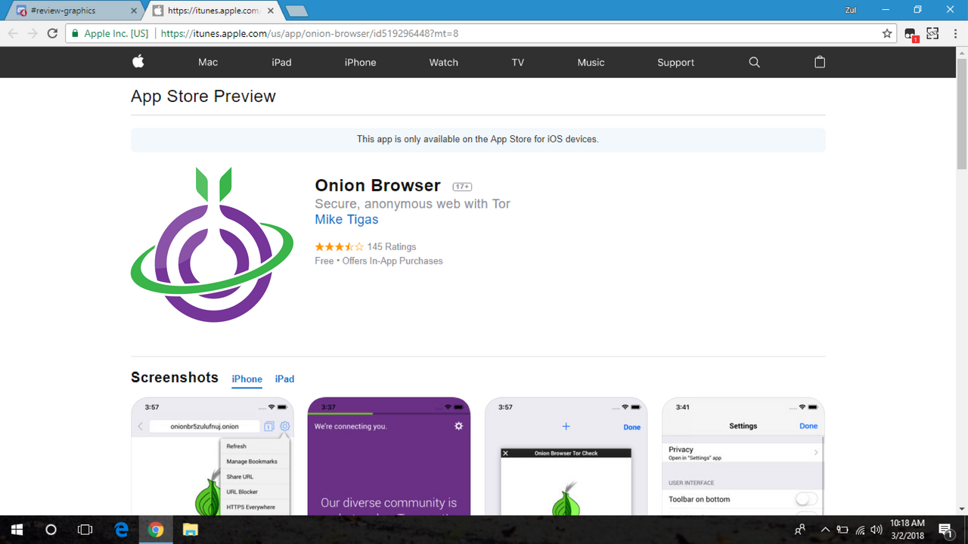Open developer Mike Tigas link
This screenshot has width=968, height=544.
(346, 220)
